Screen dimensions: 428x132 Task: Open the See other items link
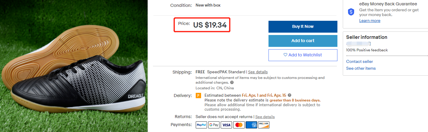tap(361, 68)
